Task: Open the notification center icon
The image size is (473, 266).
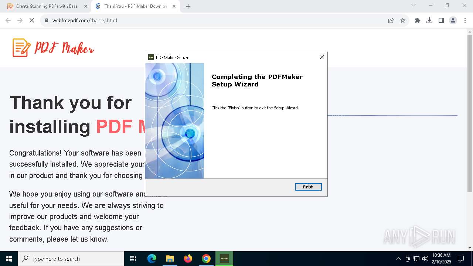Action: coord(461,259)
